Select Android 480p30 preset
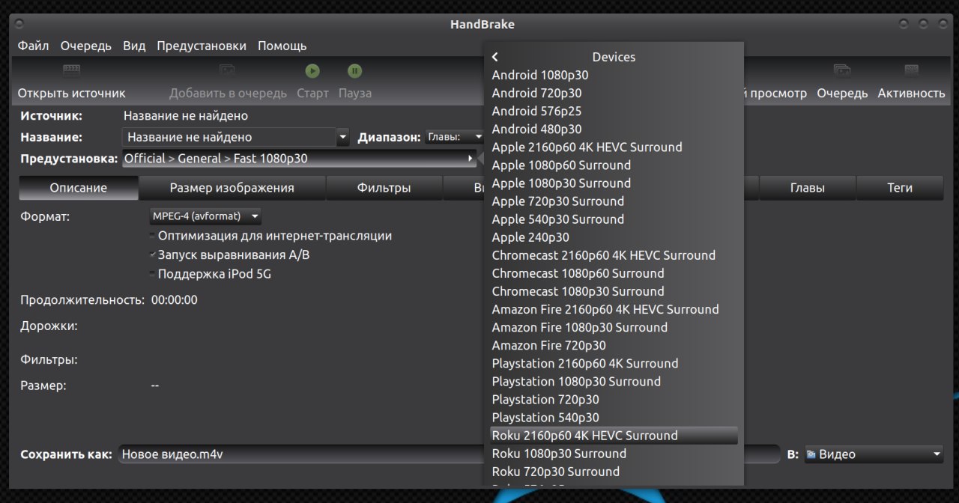The width and height of the screenshot is (959, 503). (614, 129)
